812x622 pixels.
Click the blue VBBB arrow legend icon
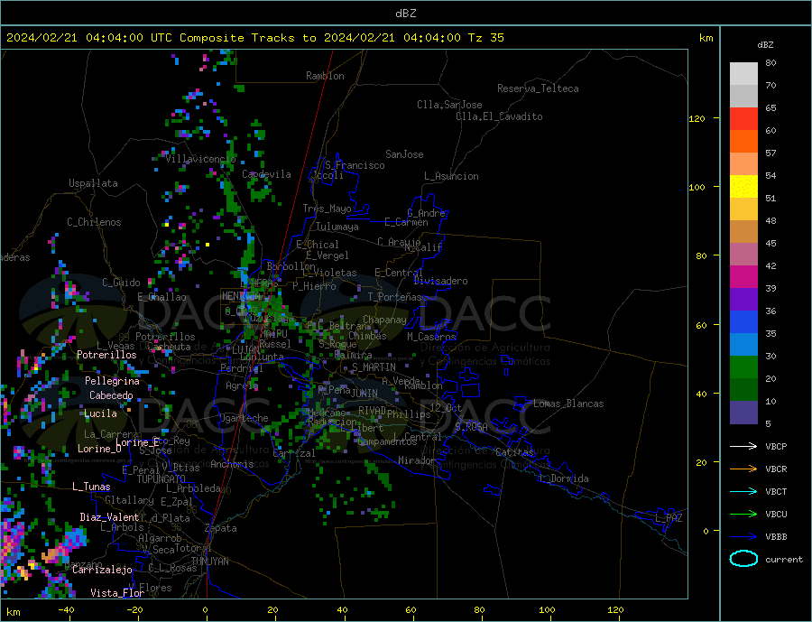(743, 537)
